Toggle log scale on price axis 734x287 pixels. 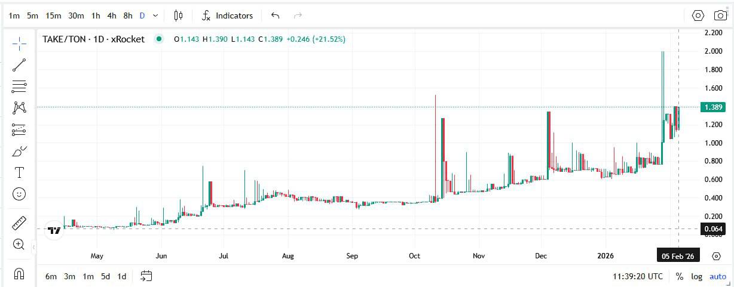[697, 276]
